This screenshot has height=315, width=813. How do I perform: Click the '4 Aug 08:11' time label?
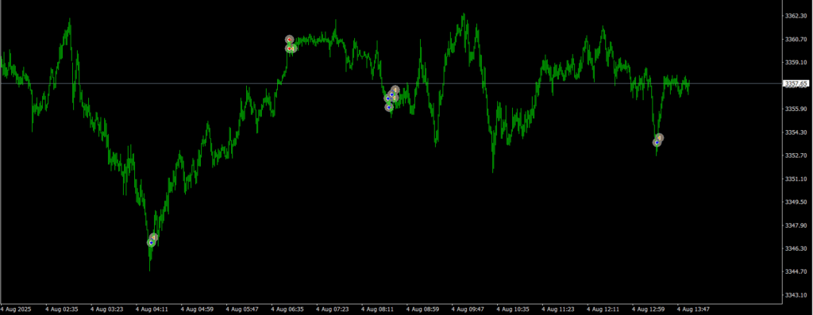click(378, 309)
